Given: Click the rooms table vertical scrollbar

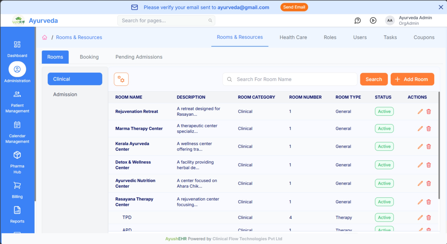Looking at the screenshot, I should coord(439,146).
